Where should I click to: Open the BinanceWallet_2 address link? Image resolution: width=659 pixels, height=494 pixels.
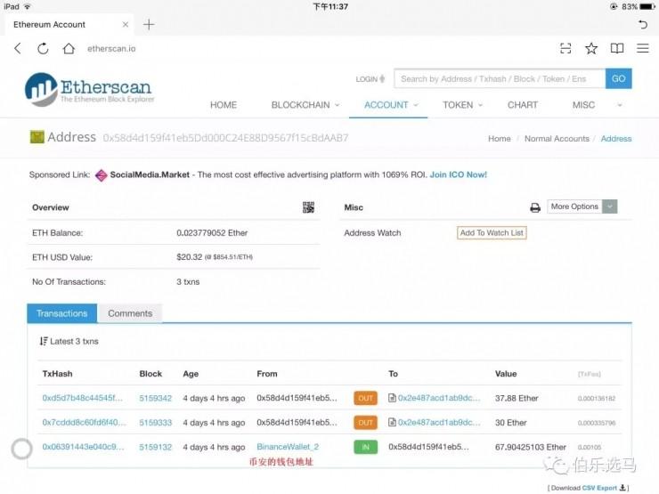click(x=288, y=447)
